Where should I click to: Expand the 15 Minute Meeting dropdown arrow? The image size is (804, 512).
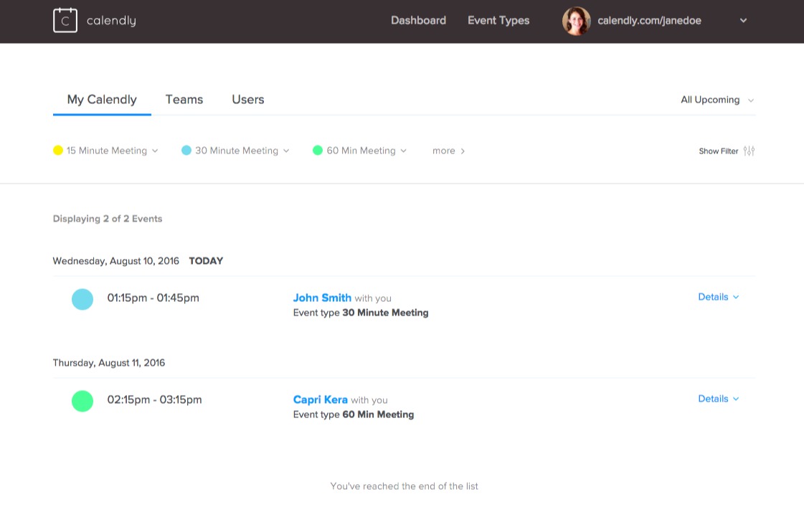155,151
